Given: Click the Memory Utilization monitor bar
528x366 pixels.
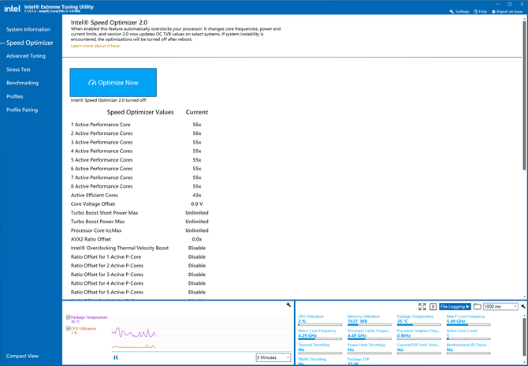Looking at the screenshot, I should (370, 324).
